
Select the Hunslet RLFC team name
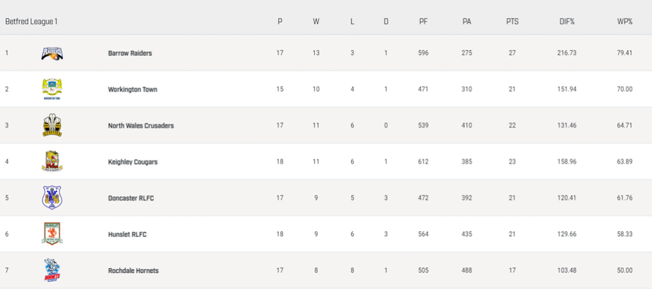[x=127, y=234]
